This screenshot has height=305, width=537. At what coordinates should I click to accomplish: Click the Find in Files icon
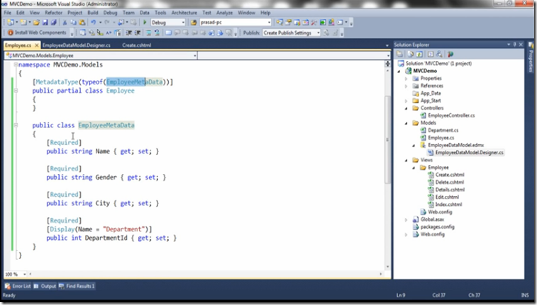click(x=194, y=23)
